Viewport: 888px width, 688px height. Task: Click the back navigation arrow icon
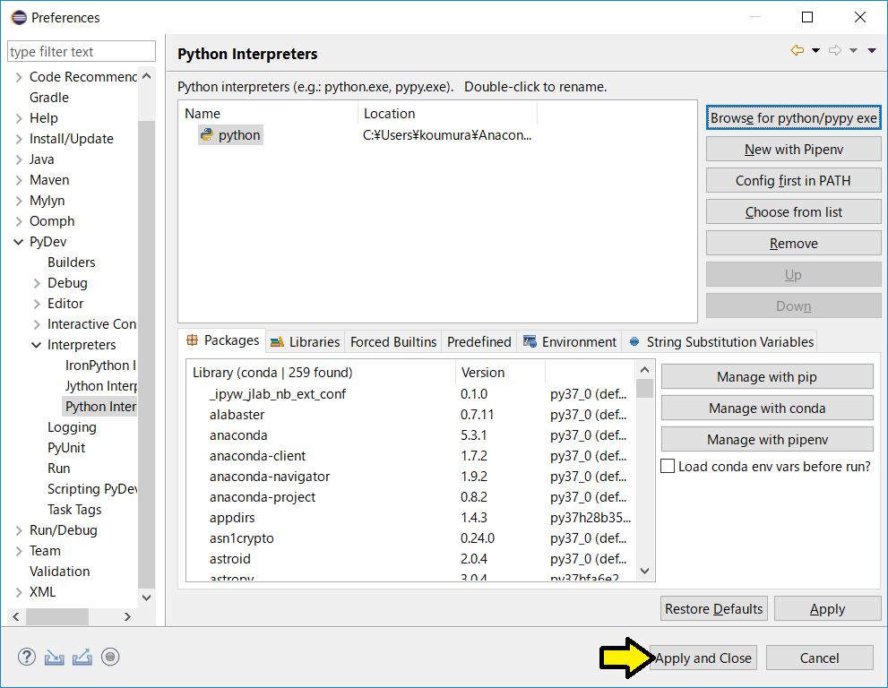click(x=797, y=50)
